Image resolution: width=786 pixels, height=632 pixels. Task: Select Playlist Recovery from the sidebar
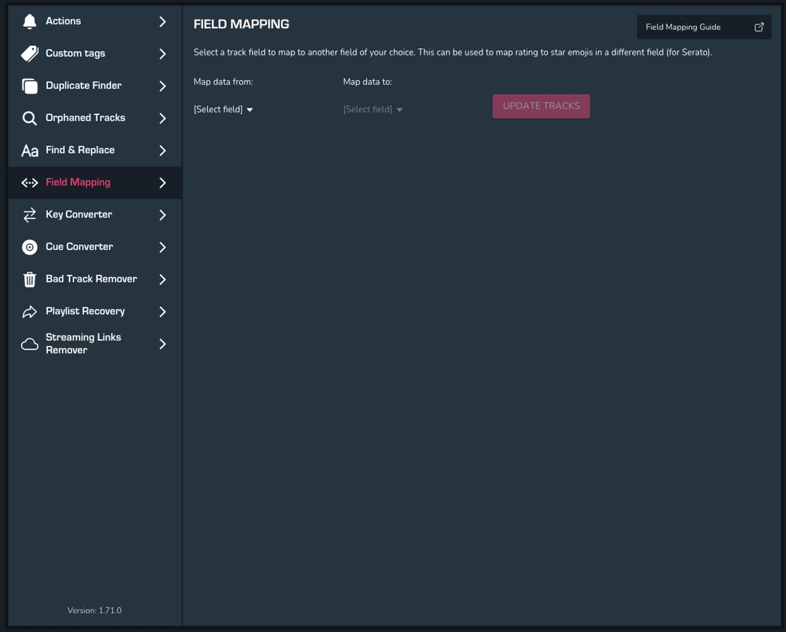coord(84,311)
